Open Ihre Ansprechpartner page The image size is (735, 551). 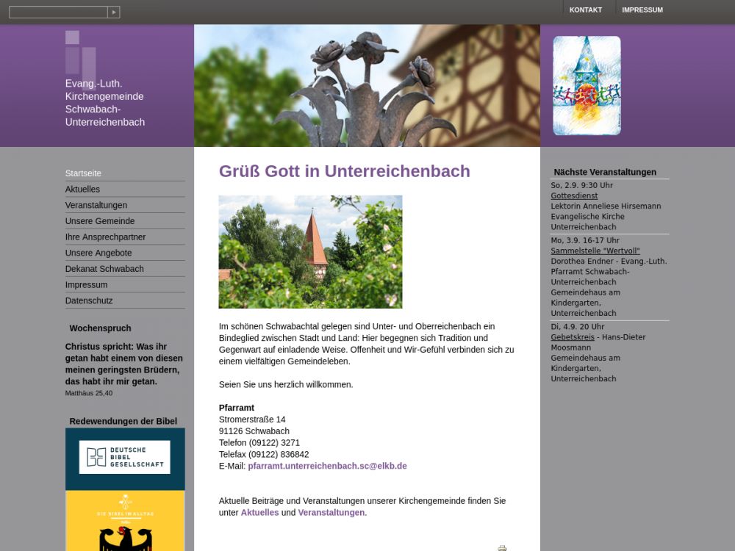click(x=105, y=237)
